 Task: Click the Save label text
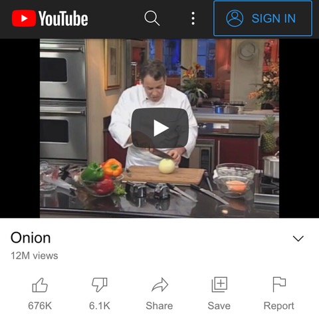click(219, 306)
